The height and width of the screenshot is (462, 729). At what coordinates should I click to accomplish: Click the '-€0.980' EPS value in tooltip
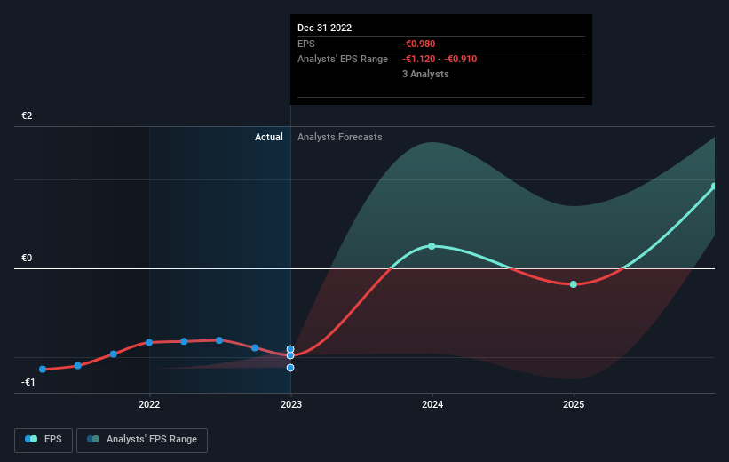click(419, 44)
